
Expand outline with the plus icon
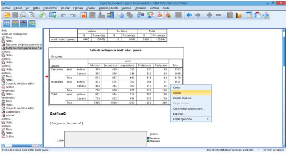coord(209,15)
